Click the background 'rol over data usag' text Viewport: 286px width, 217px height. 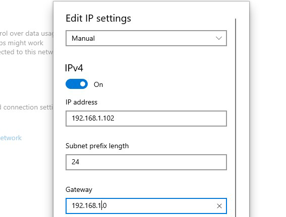click(27, 34)
